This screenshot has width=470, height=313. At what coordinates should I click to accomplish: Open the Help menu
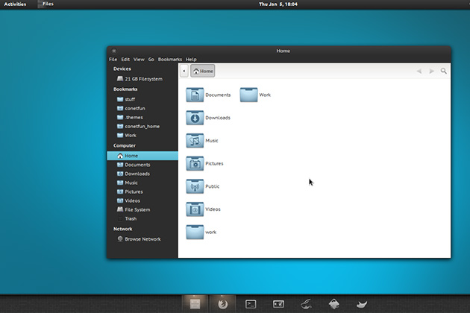point(191,60)
